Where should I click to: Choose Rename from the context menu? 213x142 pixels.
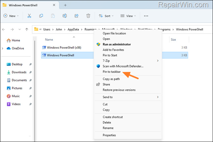108,128
